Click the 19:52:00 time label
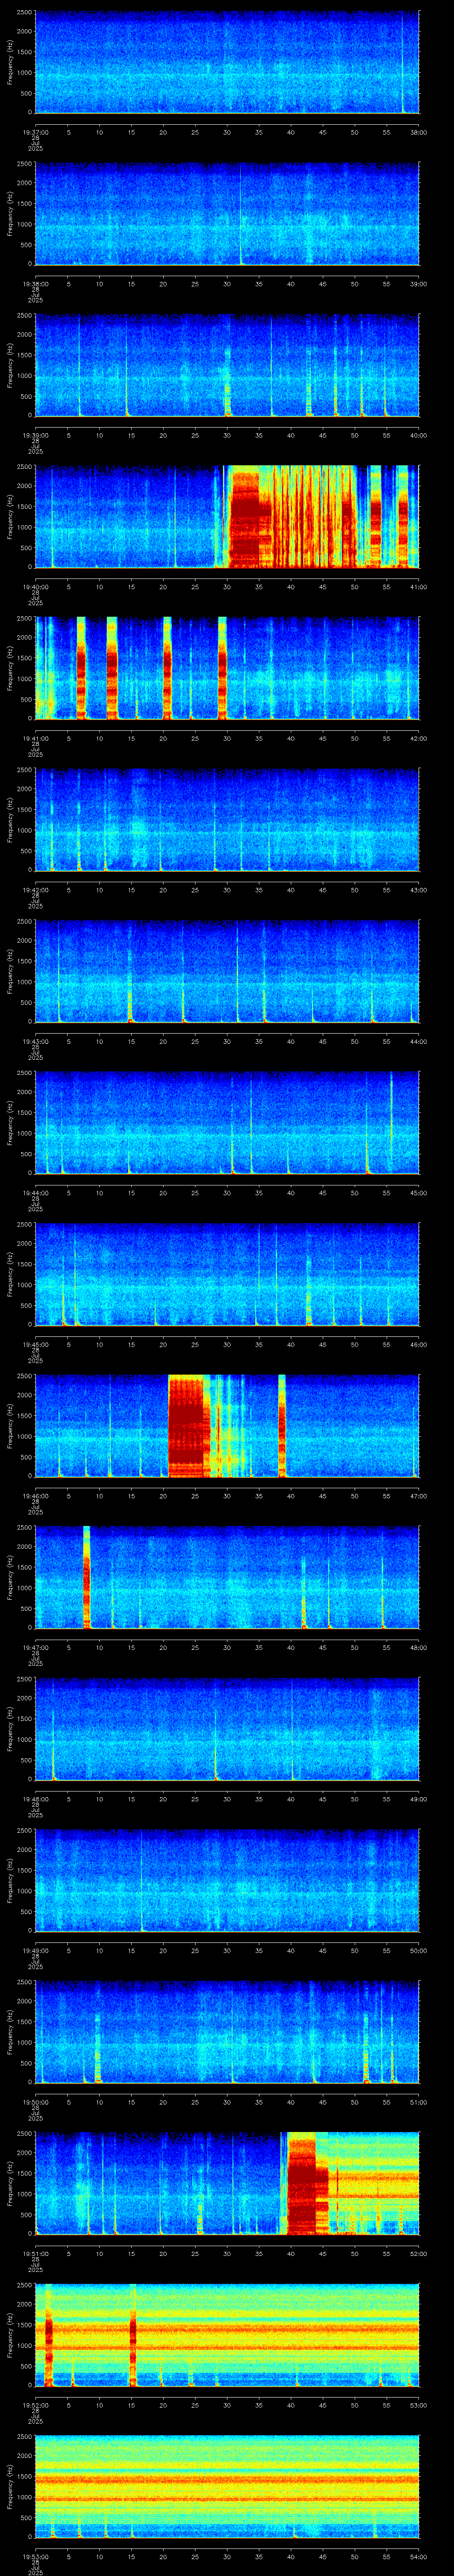The image size is (454, 2576). pos(35,2404)
